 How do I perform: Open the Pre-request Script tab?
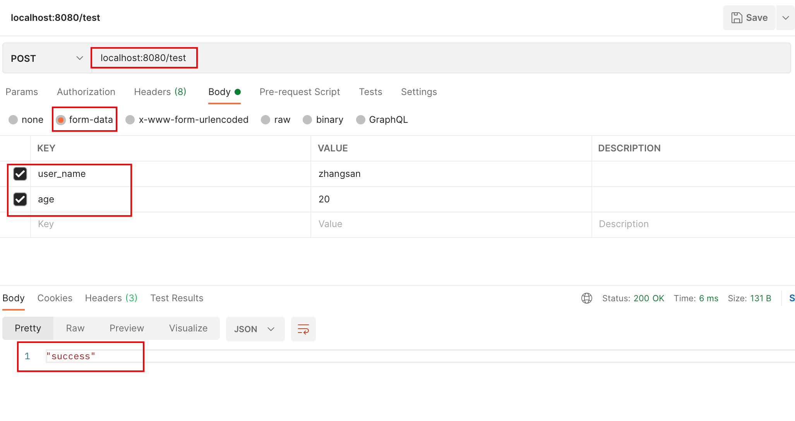(x=300, y=92)
